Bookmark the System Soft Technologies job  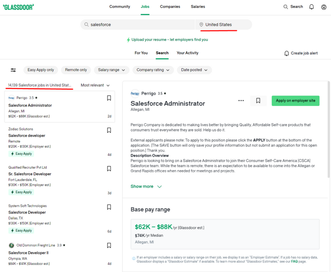click(109, 207)
